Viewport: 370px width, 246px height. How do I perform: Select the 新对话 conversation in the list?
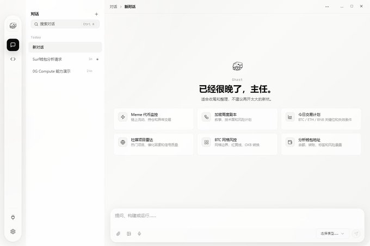65,47
